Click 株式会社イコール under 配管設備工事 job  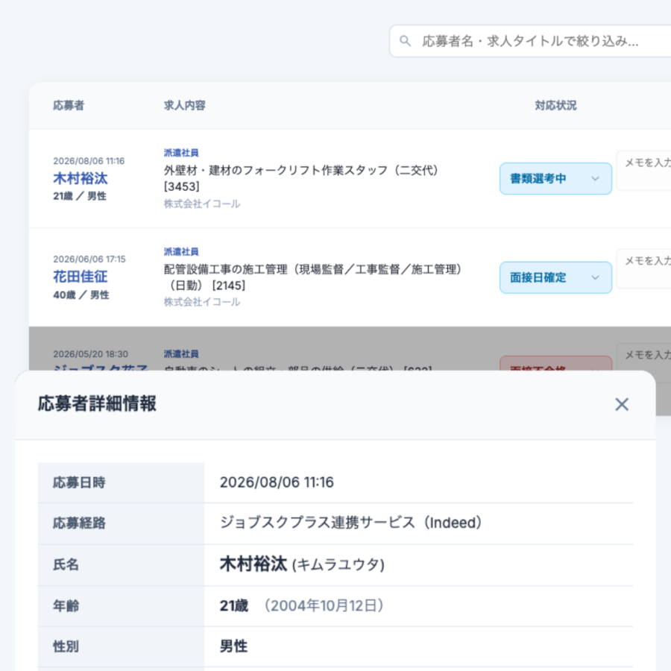[202, 302]
